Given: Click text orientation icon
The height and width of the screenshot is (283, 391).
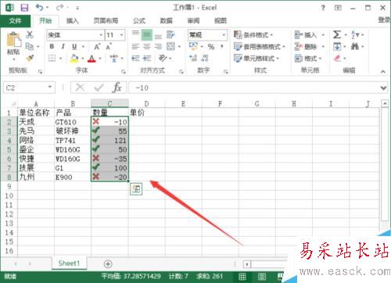Looking at the screenshot, I should point(163,58).
